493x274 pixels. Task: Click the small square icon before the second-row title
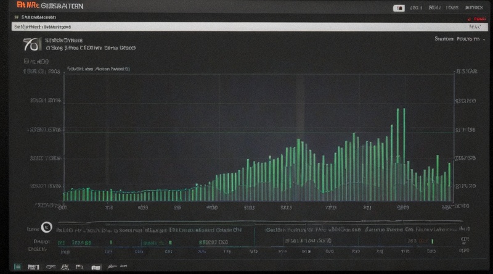(x=17, y=17)
